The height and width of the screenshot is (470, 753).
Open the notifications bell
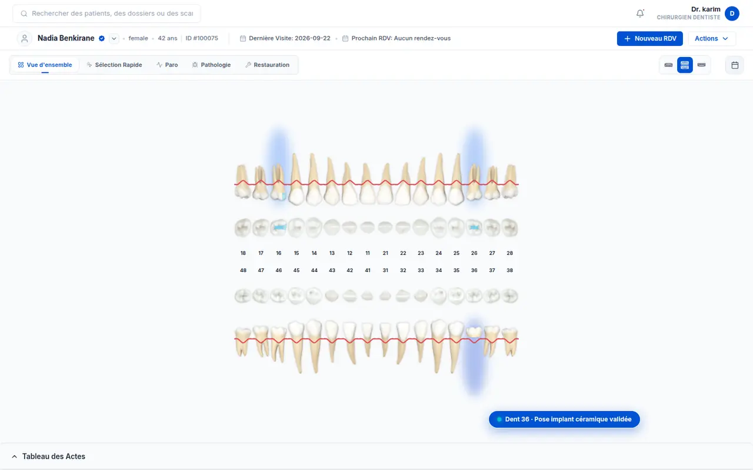[x=640, y=14]
